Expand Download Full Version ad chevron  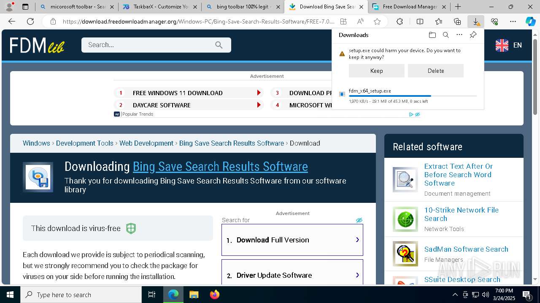pyautogui.click(x=357, y=240)
